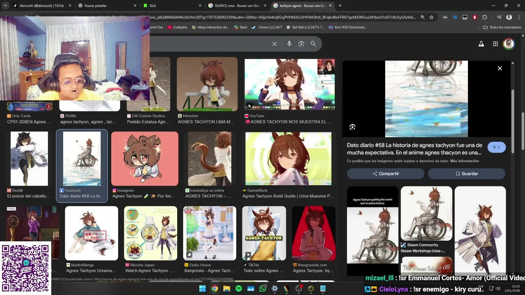Click the red extension icon in toolbar
The image size is (525, 295).
475,17
